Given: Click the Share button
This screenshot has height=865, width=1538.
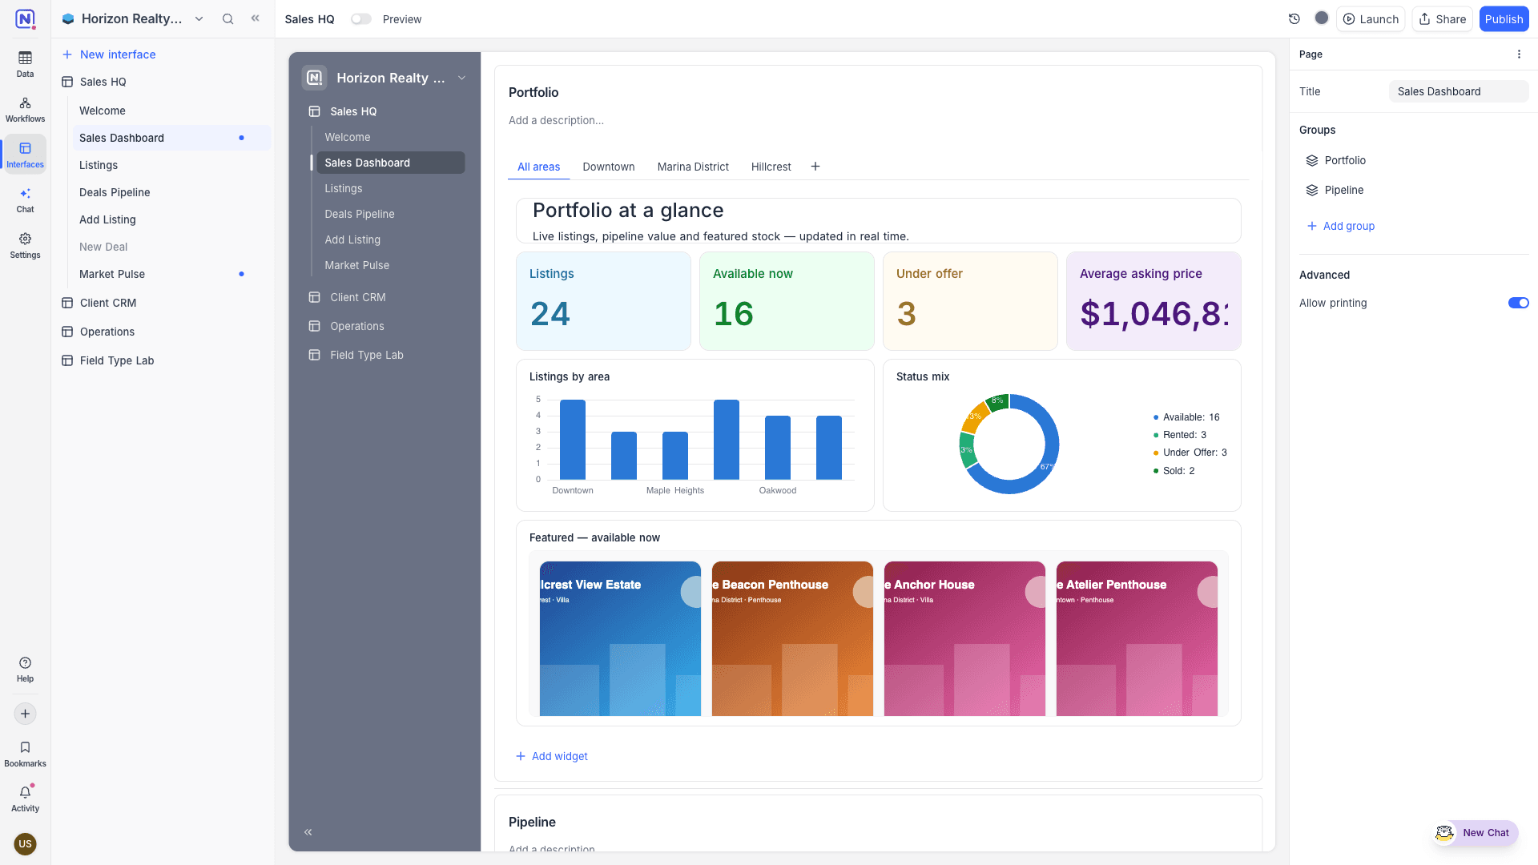Looking at the screenshot, I should point(1442,19).
